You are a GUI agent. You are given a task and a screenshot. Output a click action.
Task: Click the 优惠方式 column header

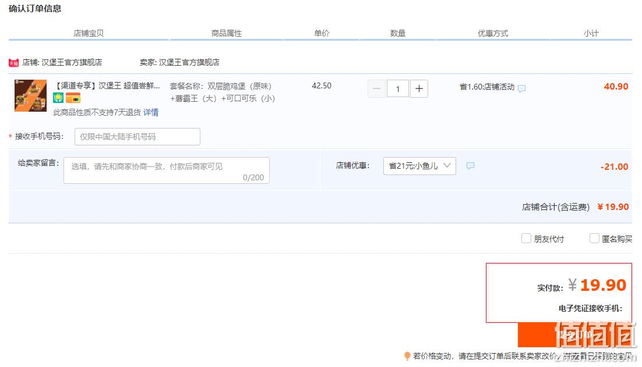click(x=493, y=34)
